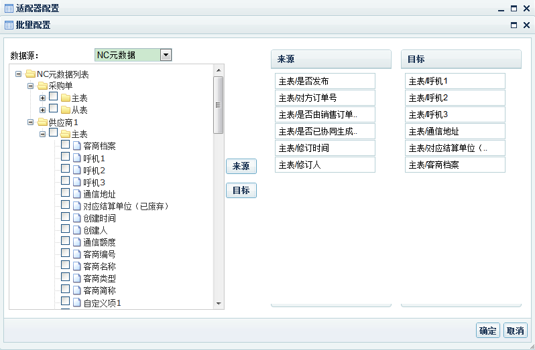Collapse the 主表 node under 供应商1
Screen dimensions: 535x350
click(x=42, y=134)
